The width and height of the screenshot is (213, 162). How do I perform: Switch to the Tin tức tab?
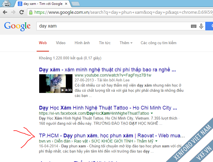pos(105,43)
